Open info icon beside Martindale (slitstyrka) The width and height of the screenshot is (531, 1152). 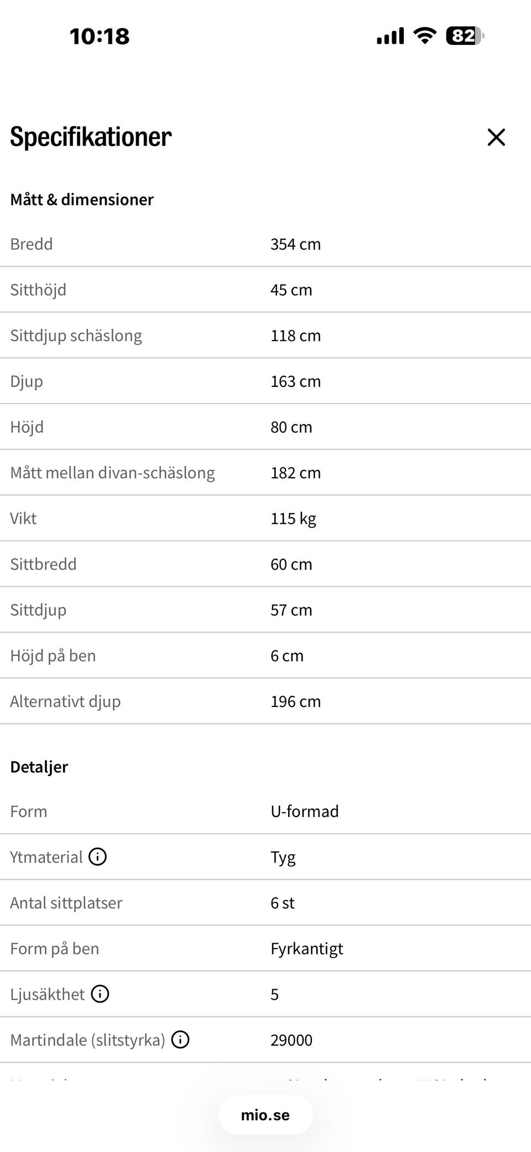click(180, 1040)
